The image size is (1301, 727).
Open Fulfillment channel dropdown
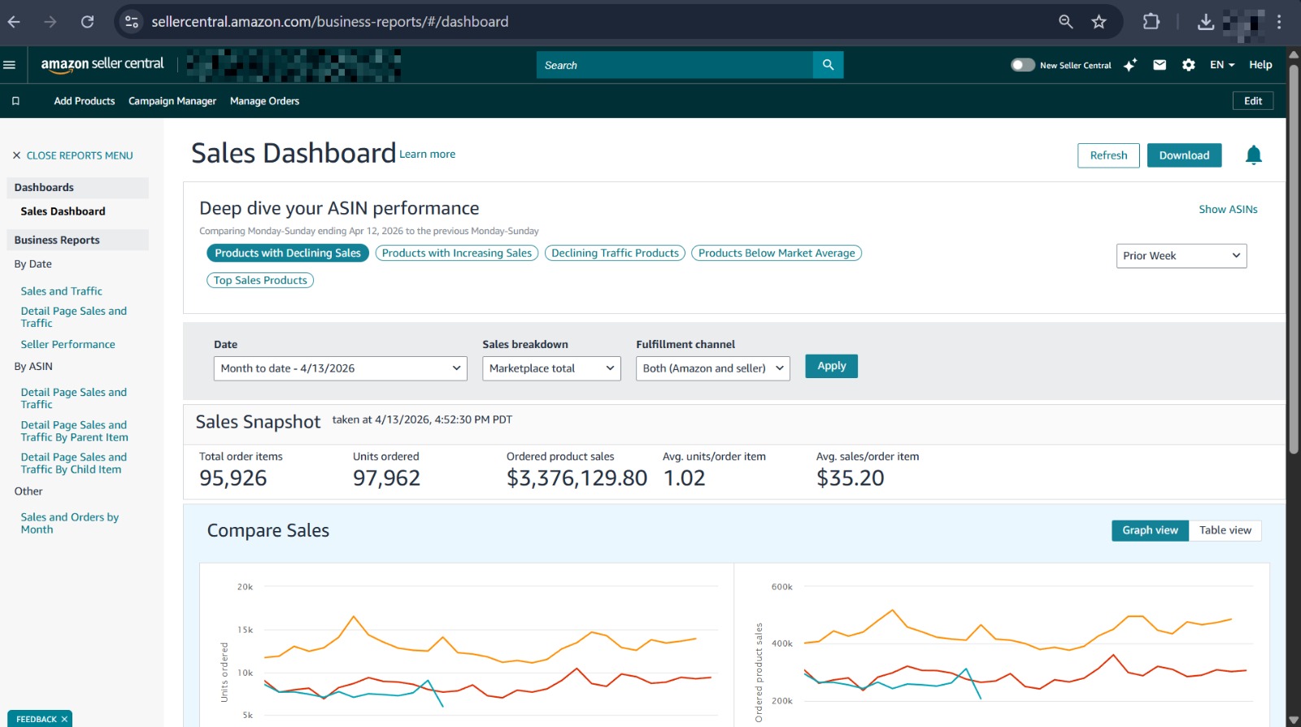[x=712, y=368]
